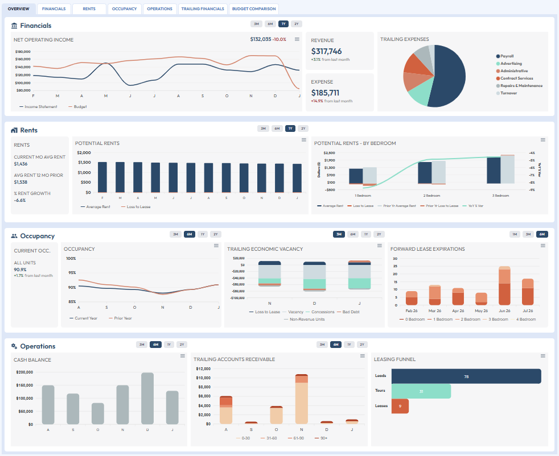Click the NOI value $132,035

(x=261, y=39)
